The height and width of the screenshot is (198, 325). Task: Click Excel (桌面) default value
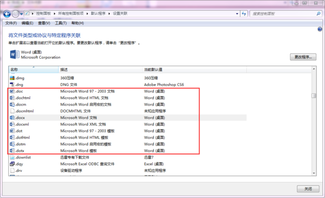point(154,164)
